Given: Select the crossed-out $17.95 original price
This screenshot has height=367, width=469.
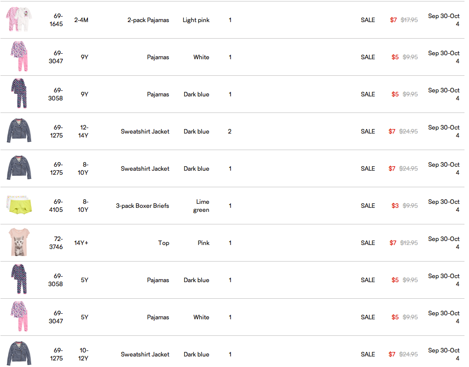Looking at the screenshot, I should click(x=409, y=20).
